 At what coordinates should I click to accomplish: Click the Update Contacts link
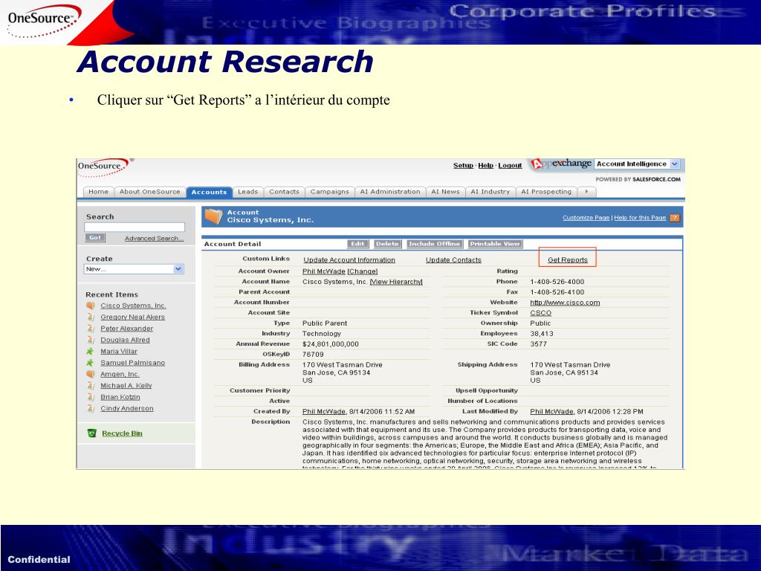453,259
